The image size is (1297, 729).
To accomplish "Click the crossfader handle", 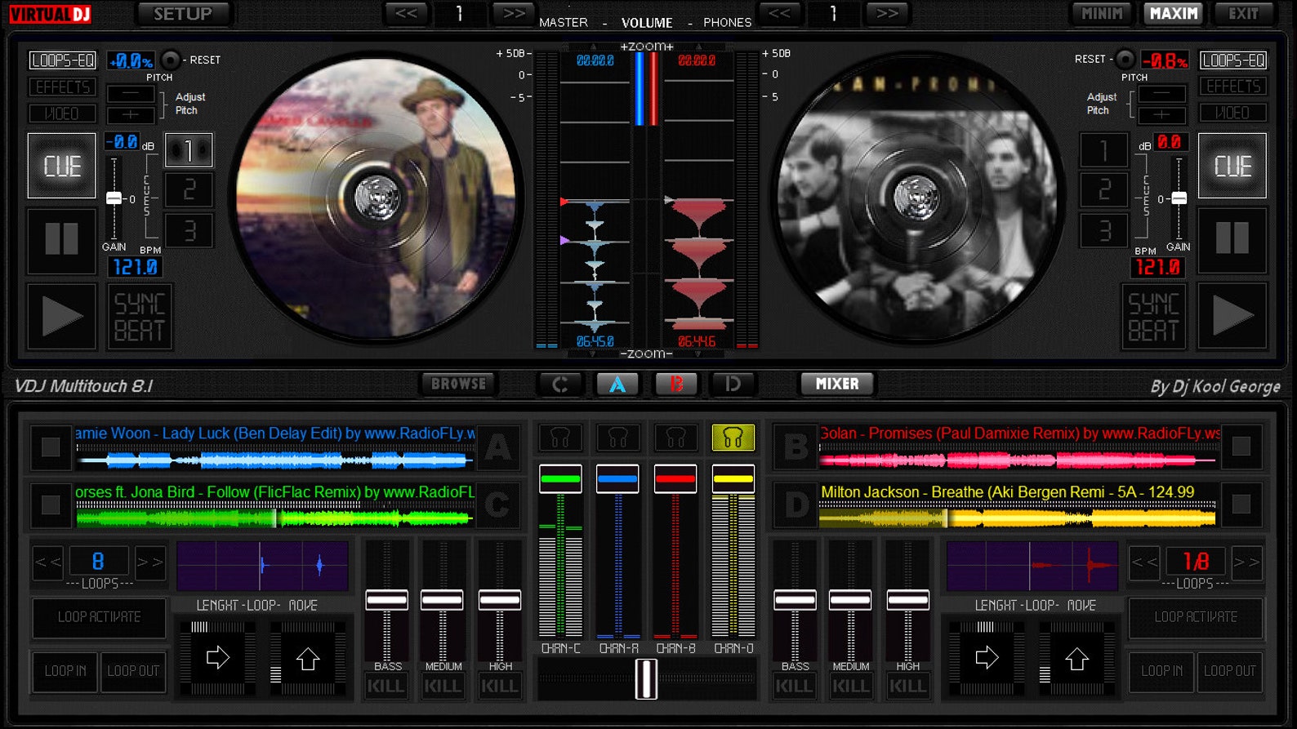I will coord(646,678).
